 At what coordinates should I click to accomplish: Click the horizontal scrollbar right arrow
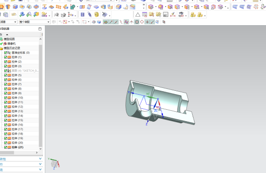point(37,153)
